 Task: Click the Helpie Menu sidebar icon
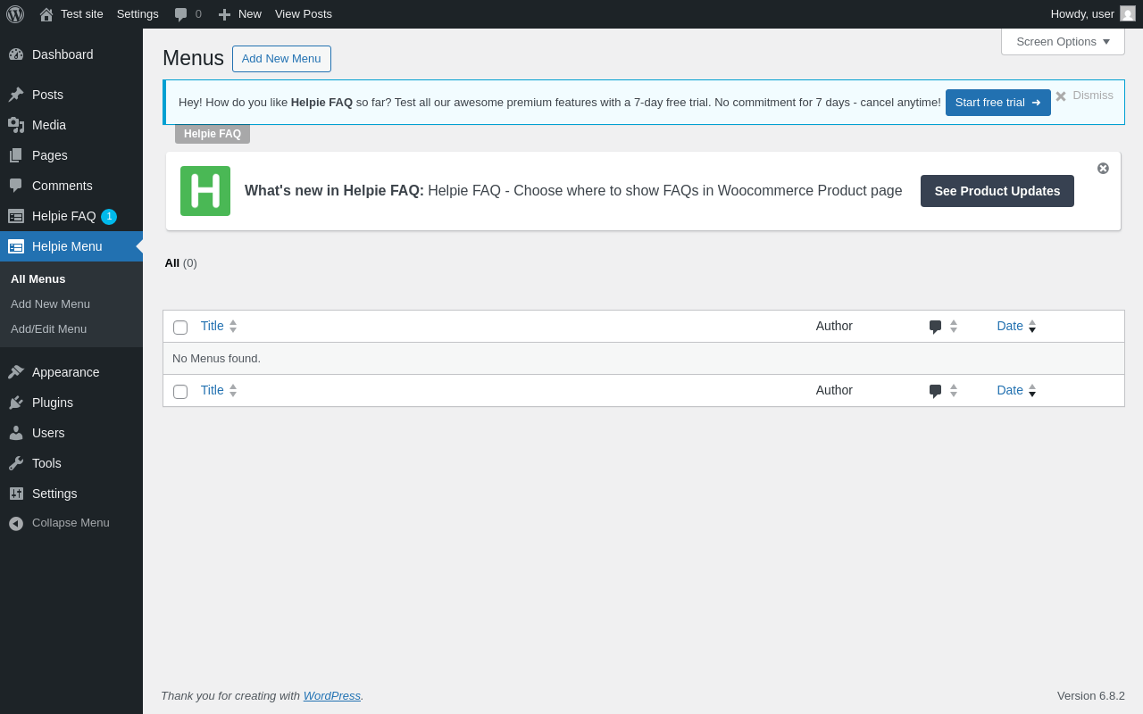coord(16,246)
